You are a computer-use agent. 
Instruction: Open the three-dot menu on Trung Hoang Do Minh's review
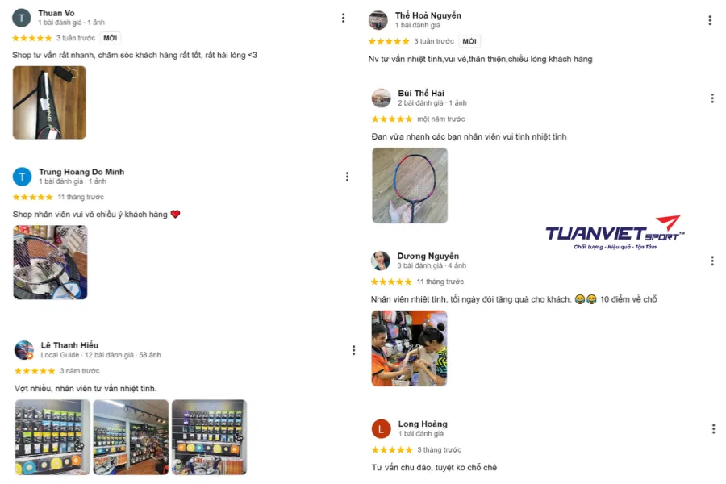[x=347, y=177]
